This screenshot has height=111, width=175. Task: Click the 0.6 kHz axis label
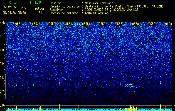[x=3, y=105]
